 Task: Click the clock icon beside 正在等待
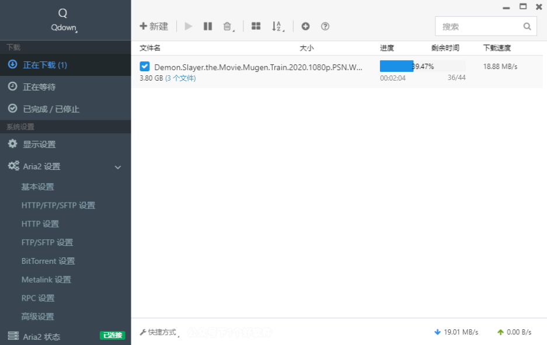point(13,86)
